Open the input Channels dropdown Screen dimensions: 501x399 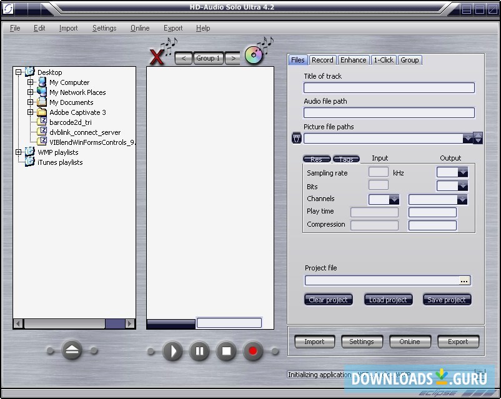(x=394, y=199)
